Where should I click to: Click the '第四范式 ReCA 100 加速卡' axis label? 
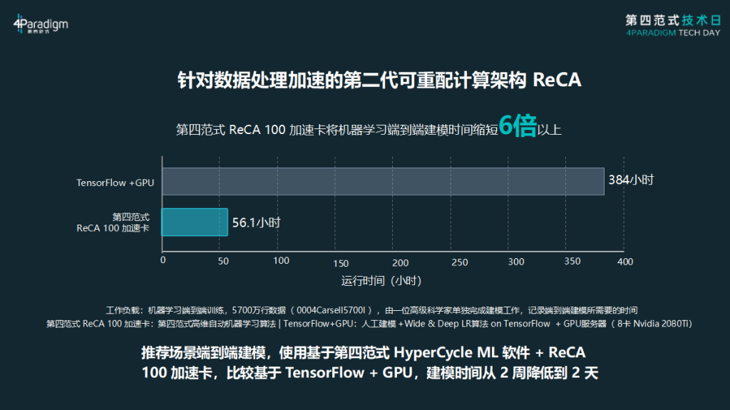click(x=113, y=222)
